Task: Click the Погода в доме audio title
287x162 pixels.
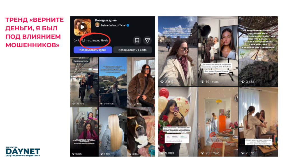Action: point(106,20)
